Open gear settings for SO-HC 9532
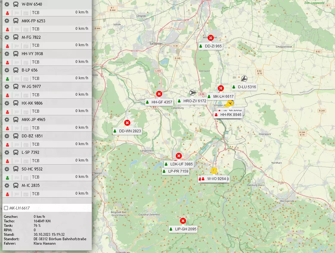This screenshot has width=335, height=253. pos(7,169)
